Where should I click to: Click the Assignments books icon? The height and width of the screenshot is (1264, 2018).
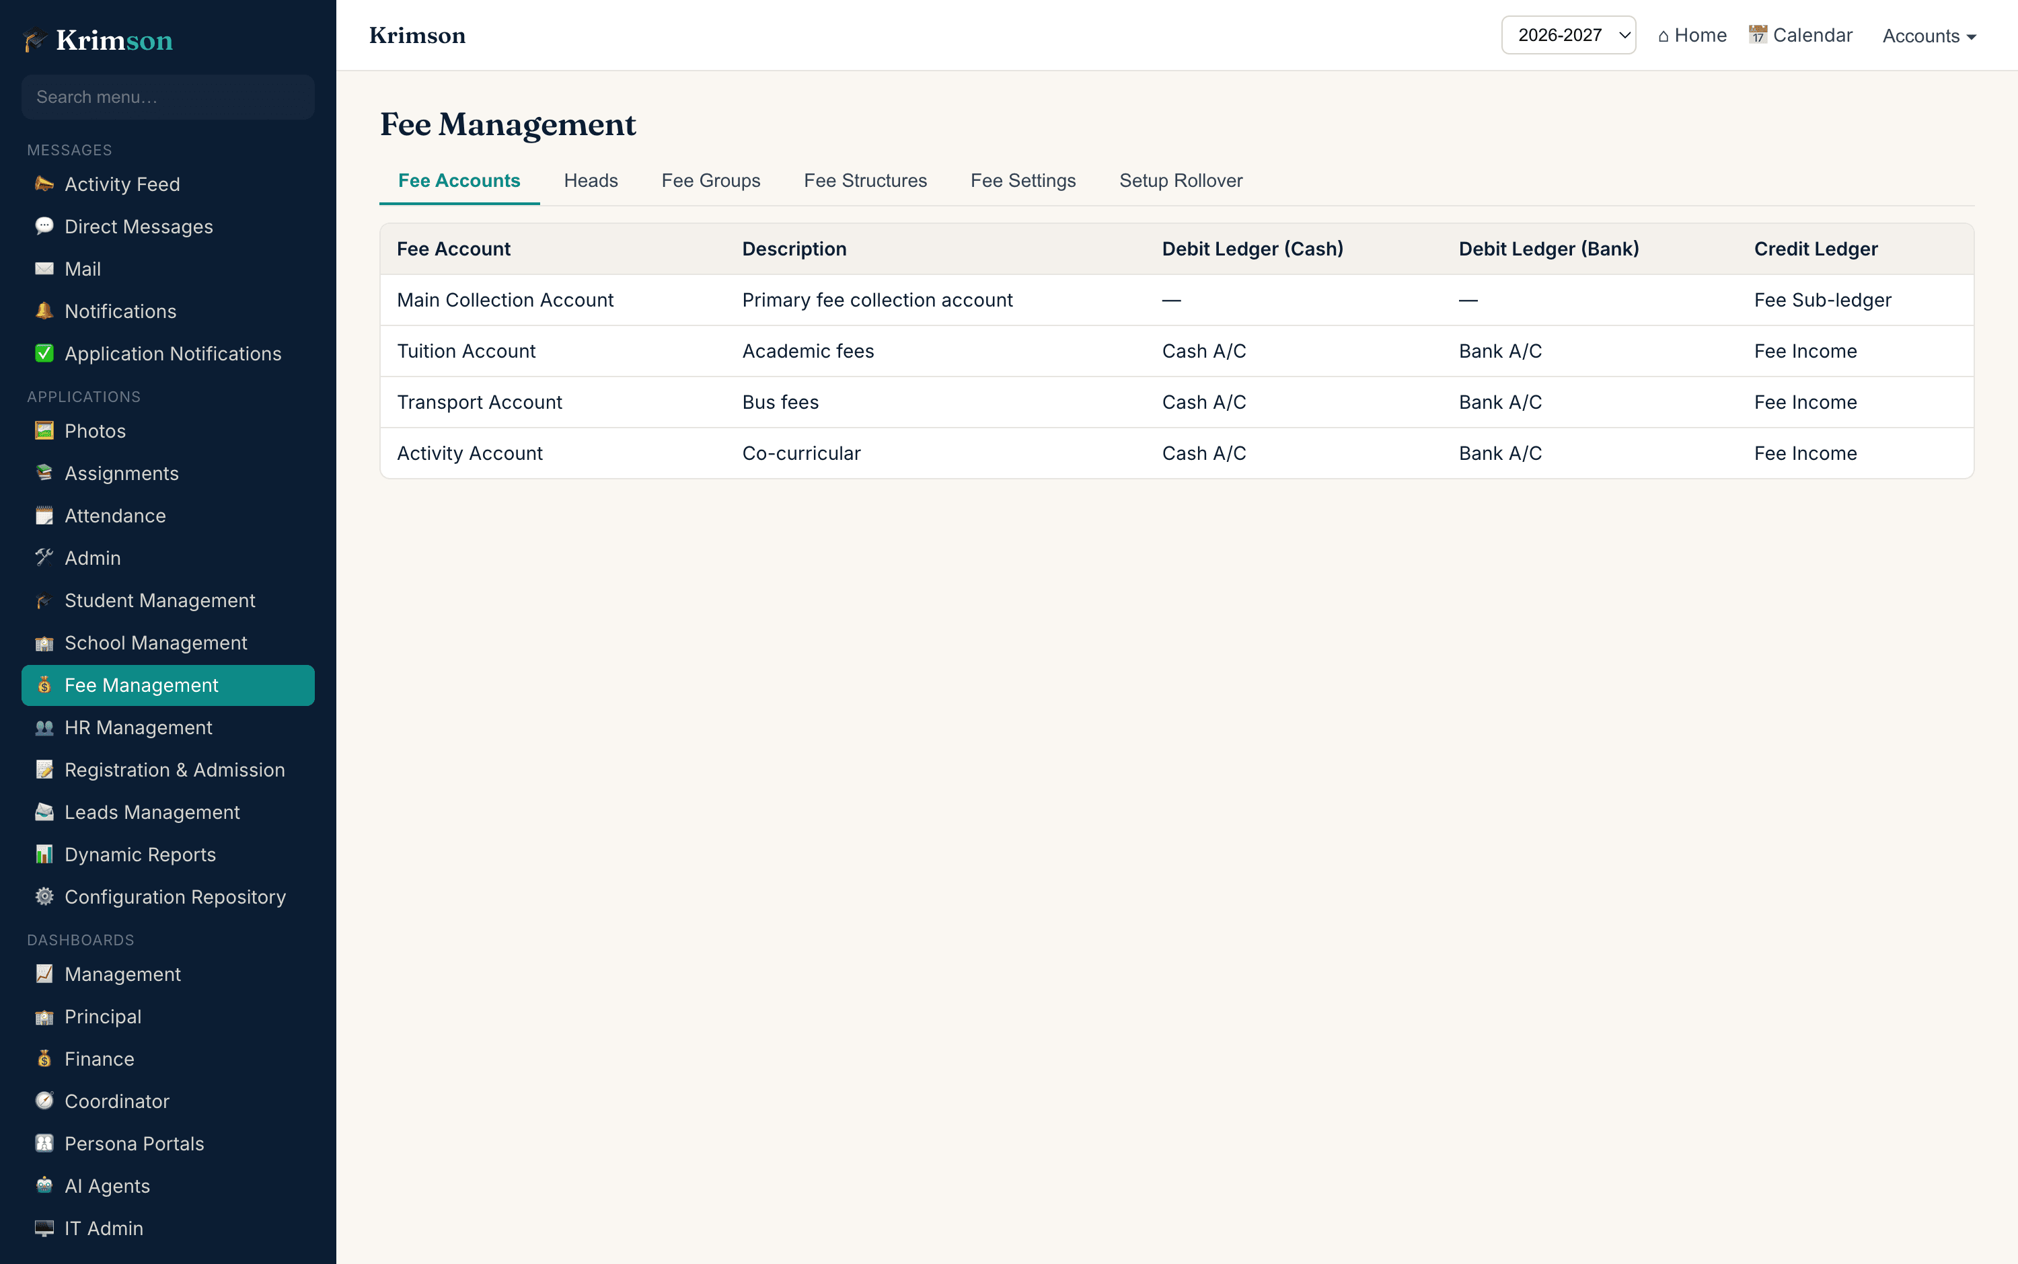click(x=44, y=473)
